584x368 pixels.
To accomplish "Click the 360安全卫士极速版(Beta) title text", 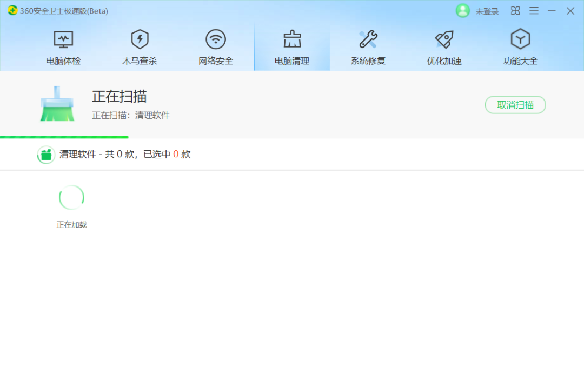I will tap(64, 11).
